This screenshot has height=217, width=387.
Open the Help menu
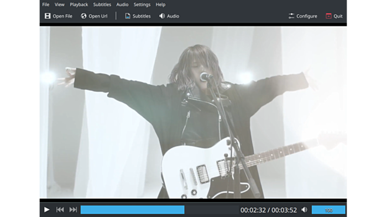tap(160, 4)
